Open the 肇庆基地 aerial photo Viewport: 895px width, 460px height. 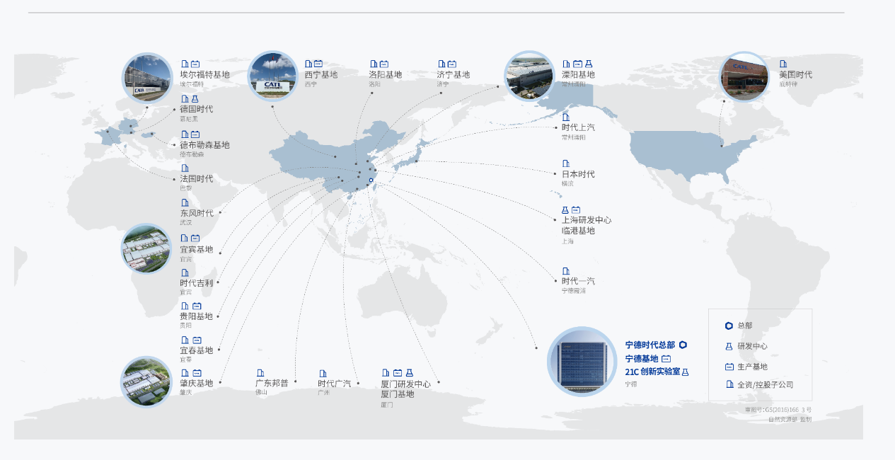[146, 382]
